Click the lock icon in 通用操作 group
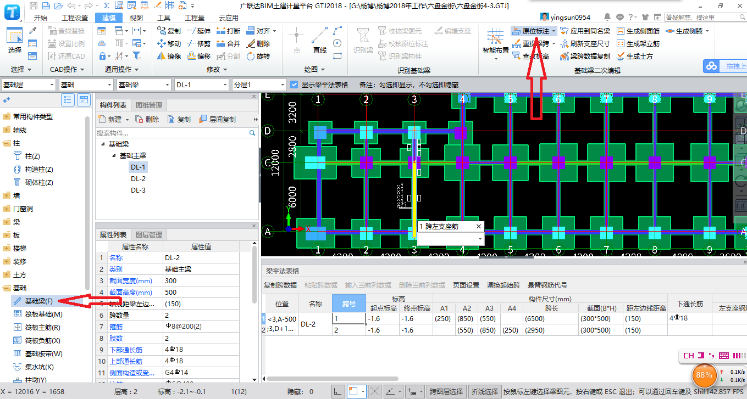 [102, 56]
